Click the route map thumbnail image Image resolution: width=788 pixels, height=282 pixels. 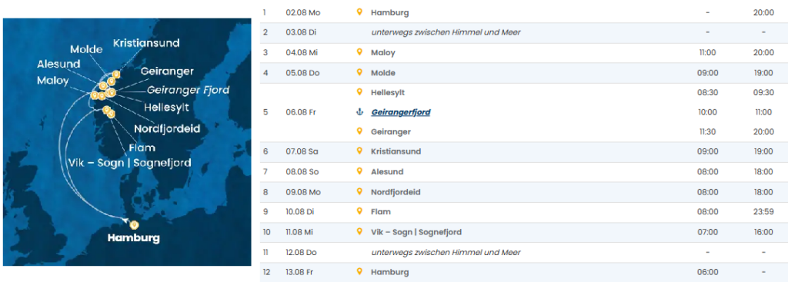127,142
